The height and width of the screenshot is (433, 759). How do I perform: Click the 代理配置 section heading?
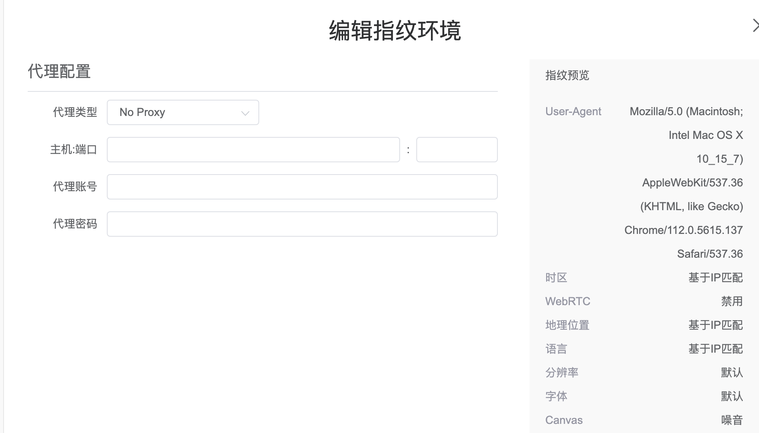59,72
